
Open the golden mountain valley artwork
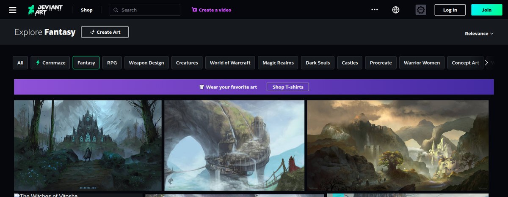point(398,145)
